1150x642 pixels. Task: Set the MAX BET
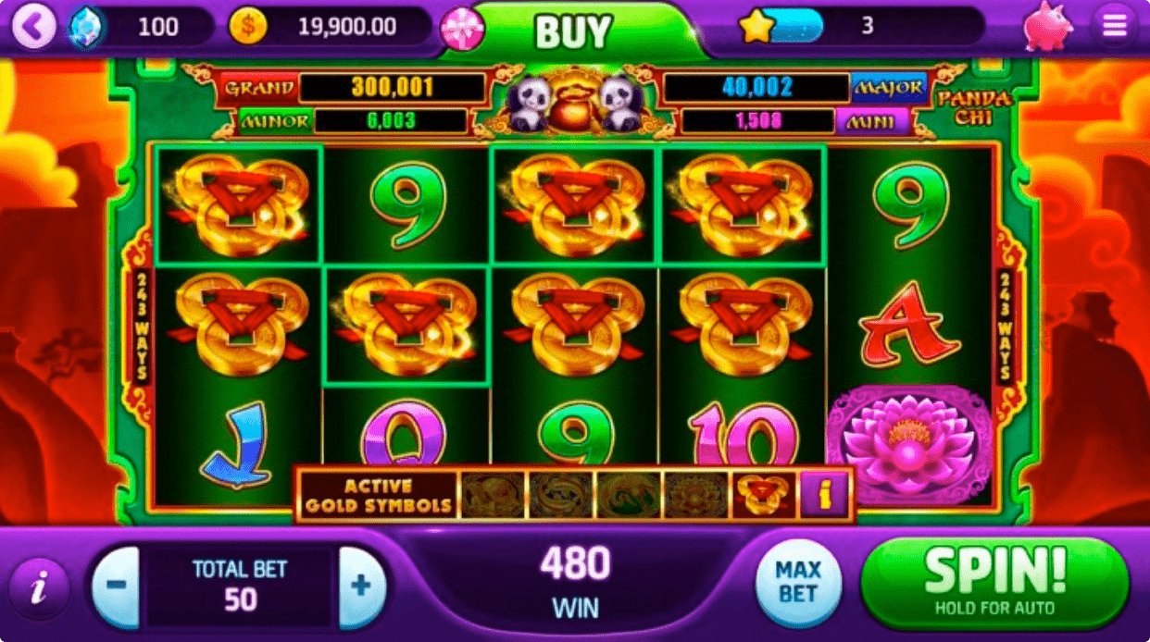(798, 581)
